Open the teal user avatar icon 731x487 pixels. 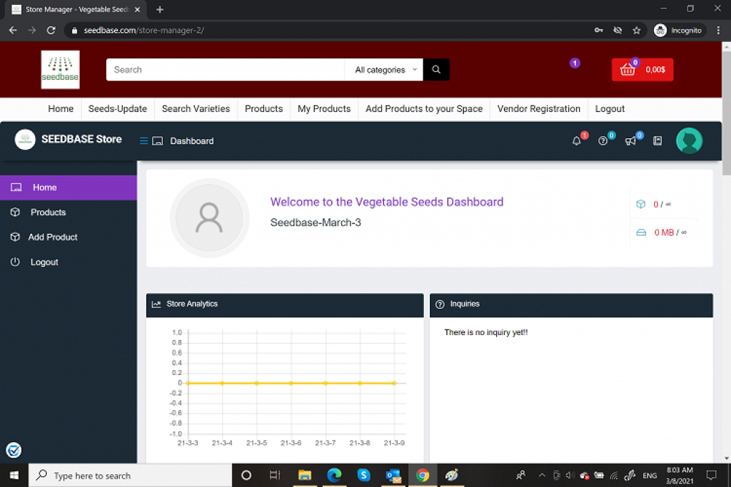coord(689,140)
